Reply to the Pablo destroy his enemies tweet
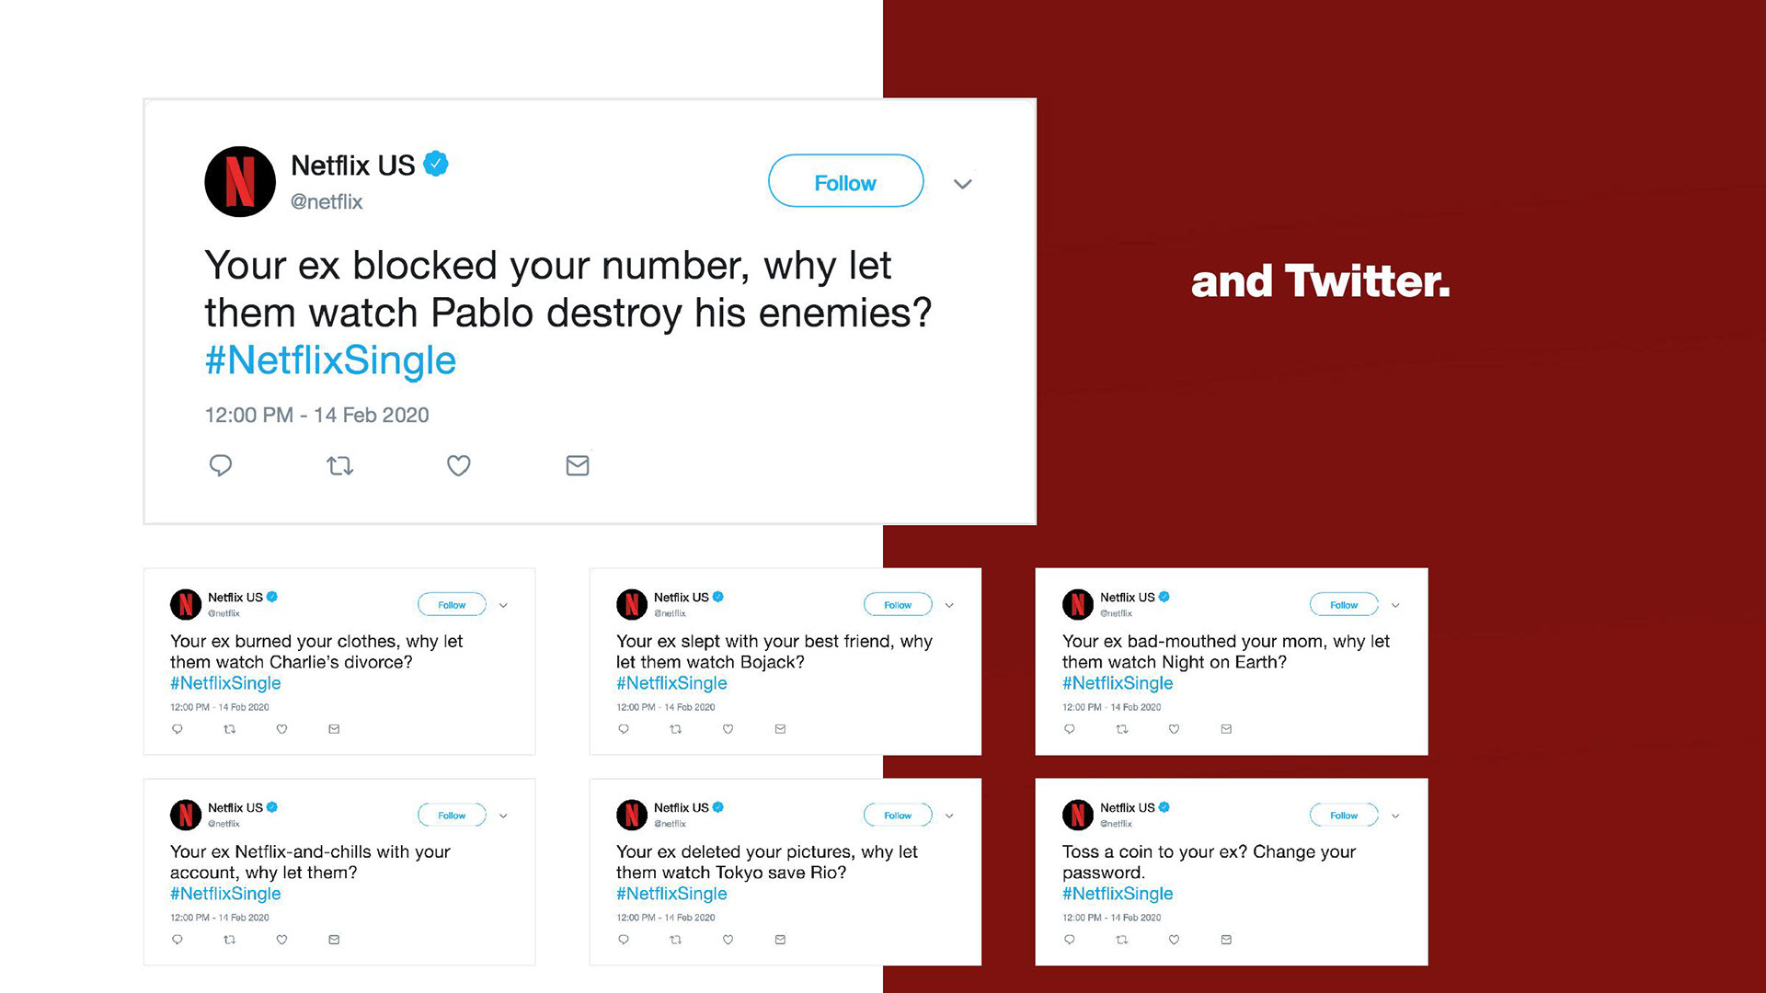Screen dimensions: 1766x993 [221, 465]
